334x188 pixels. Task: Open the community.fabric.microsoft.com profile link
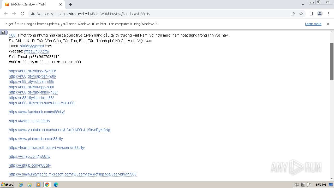[73, 174]
